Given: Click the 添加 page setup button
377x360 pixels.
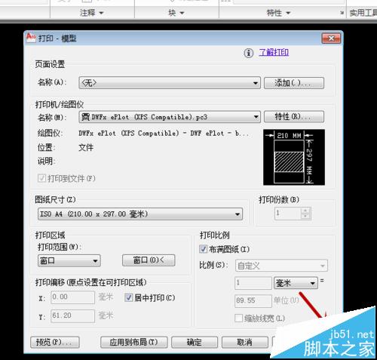Looking at the screenshot, I should point(294,83).
